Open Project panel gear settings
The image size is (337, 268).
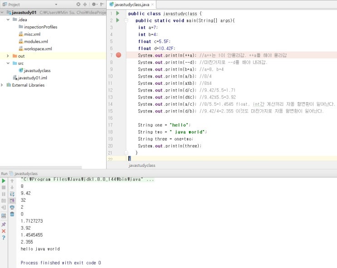(94, 4)
